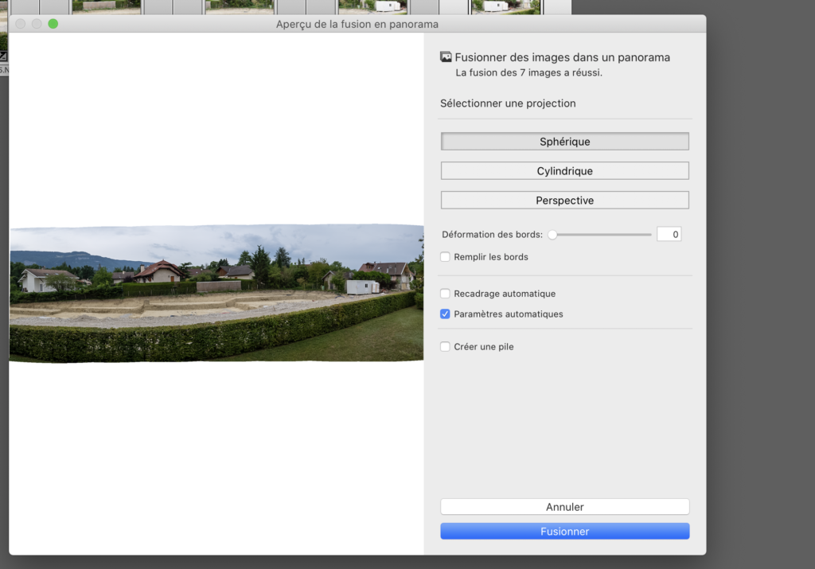Click the greyed minimize button in title bar

[x=37, y=24]
